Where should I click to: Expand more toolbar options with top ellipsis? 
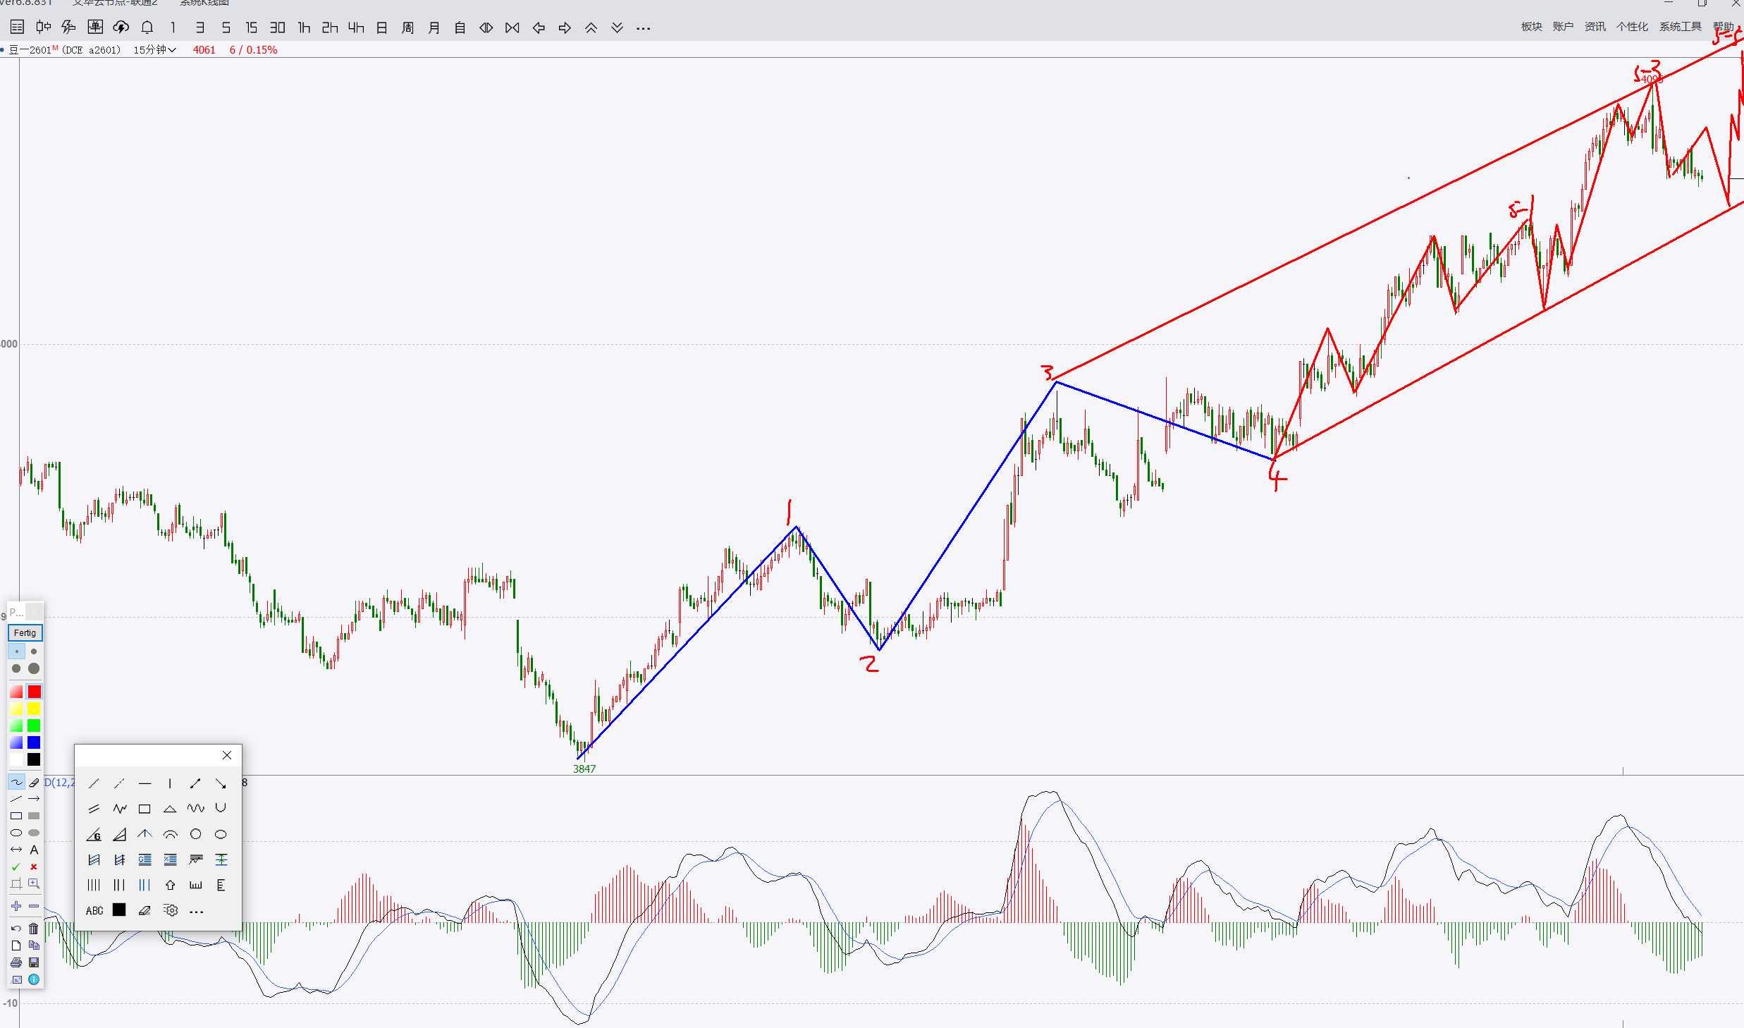click(643, 28)
